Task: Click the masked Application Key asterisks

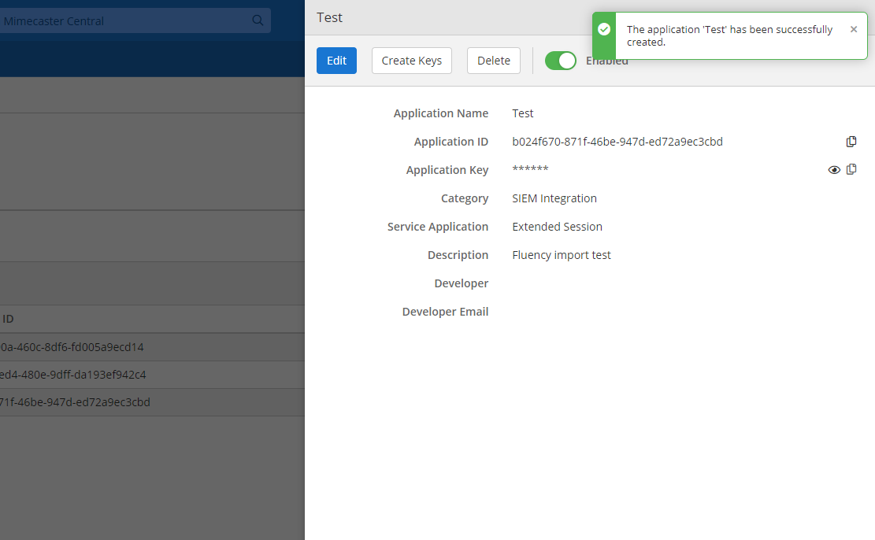Action: pos(530,169)
